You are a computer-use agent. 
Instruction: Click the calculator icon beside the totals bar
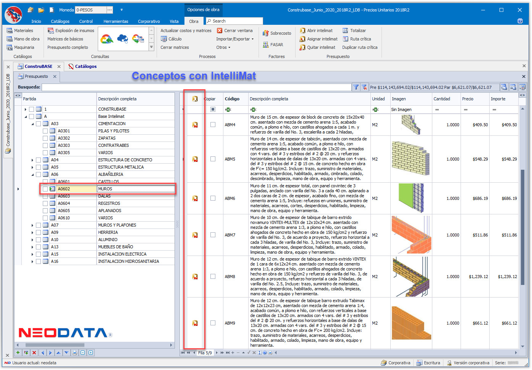522,87
